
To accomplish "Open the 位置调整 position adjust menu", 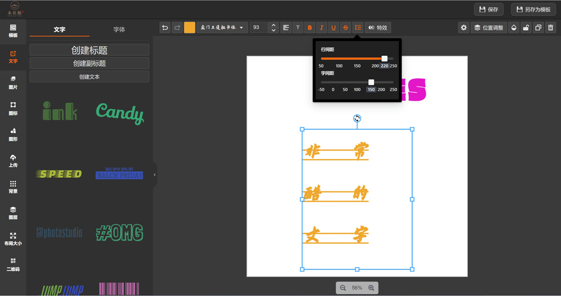I will coord(489,27).
